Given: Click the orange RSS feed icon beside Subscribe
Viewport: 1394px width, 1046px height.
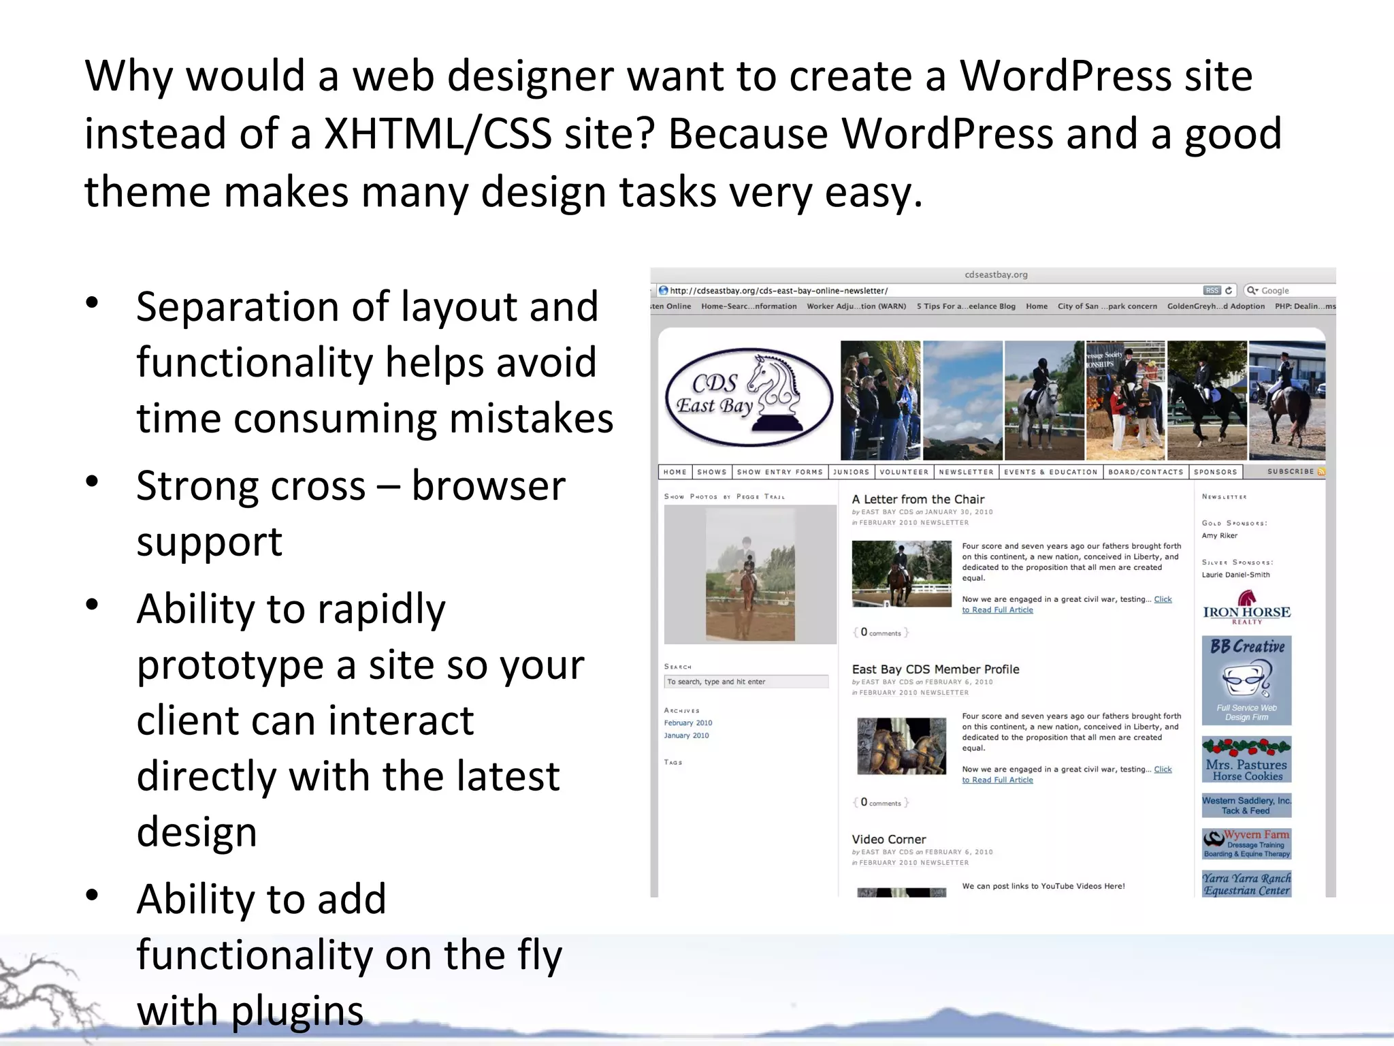Looking at the screenshot, I should pos(1321,471).
